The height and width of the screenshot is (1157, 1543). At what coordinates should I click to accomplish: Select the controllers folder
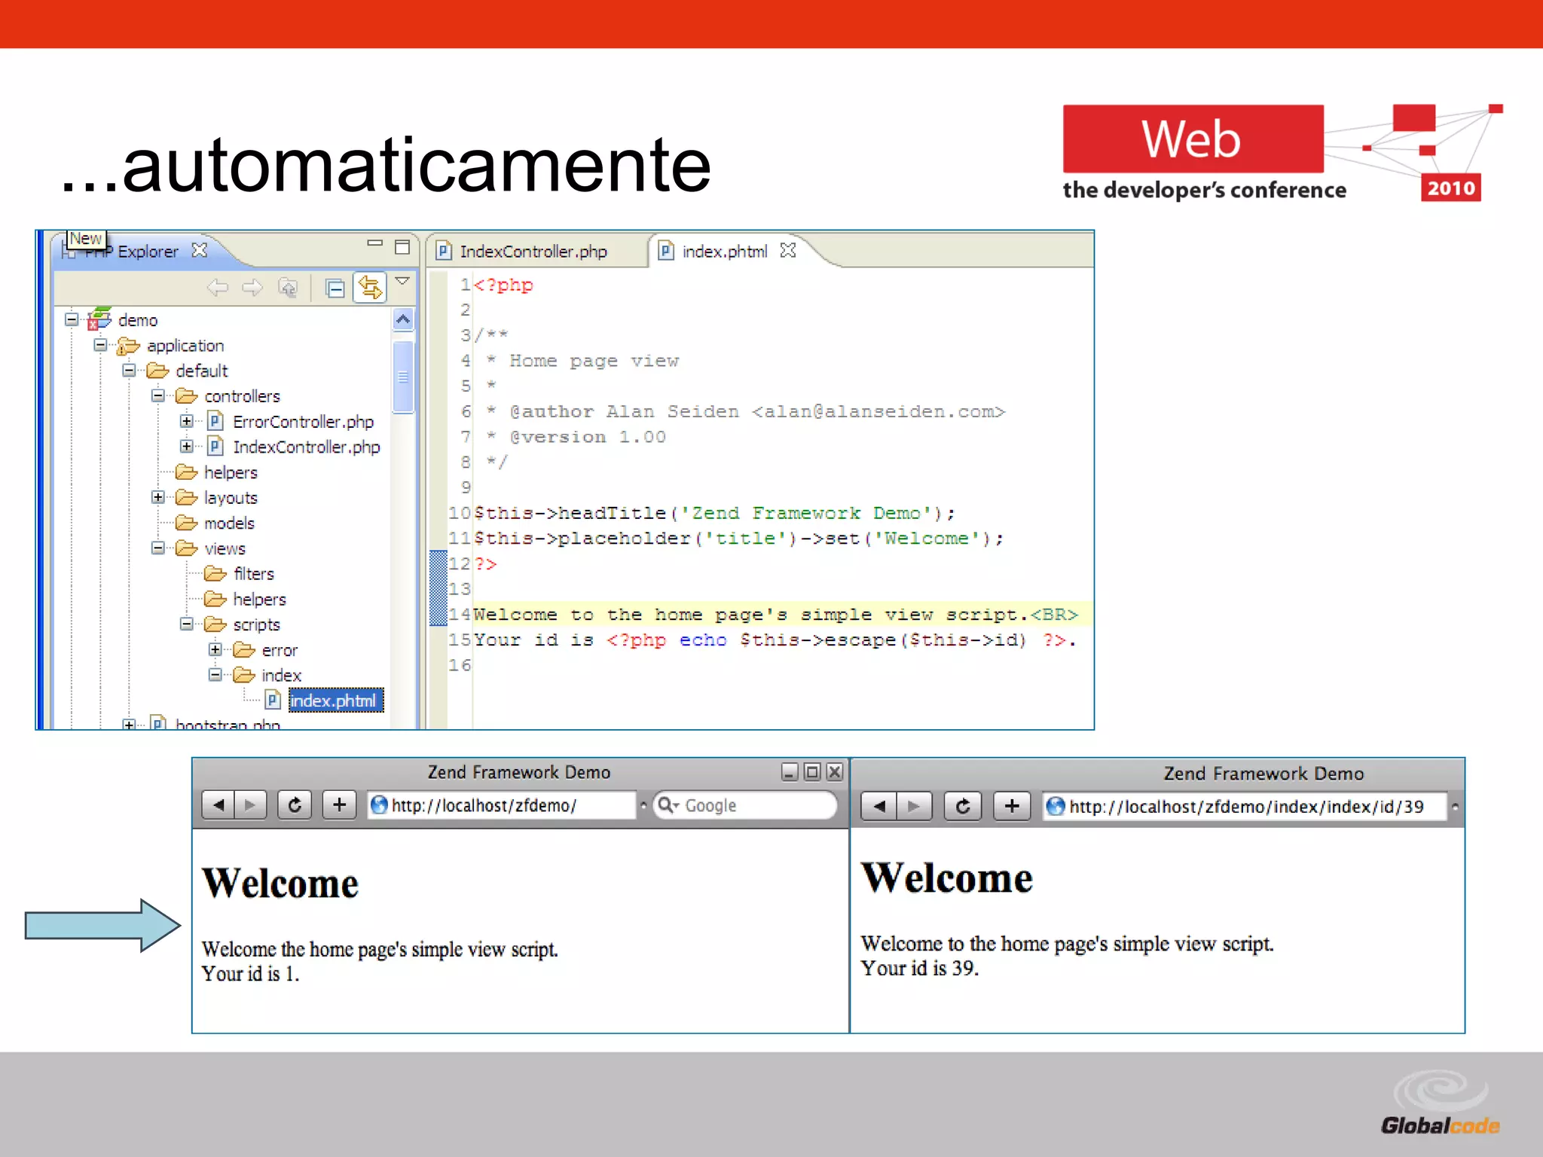click(x=242, y=396)
